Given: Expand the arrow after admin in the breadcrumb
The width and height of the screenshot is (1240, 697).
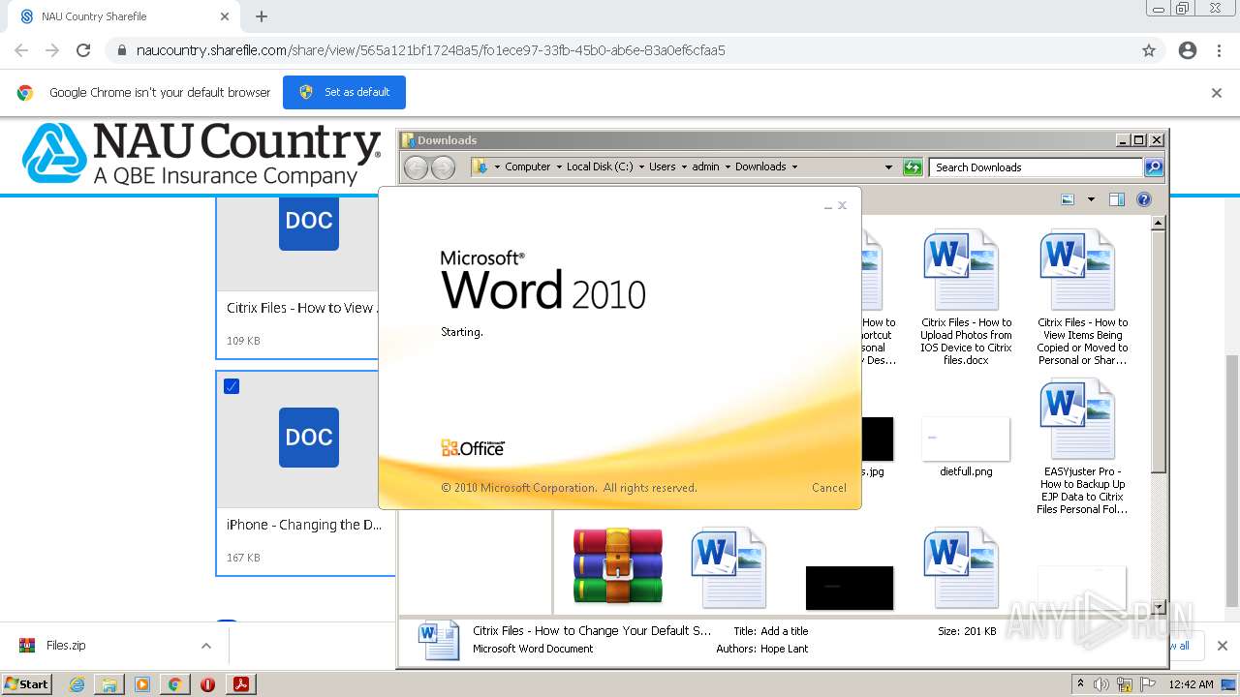Looking at the screenshot, I should pos(728,167).
